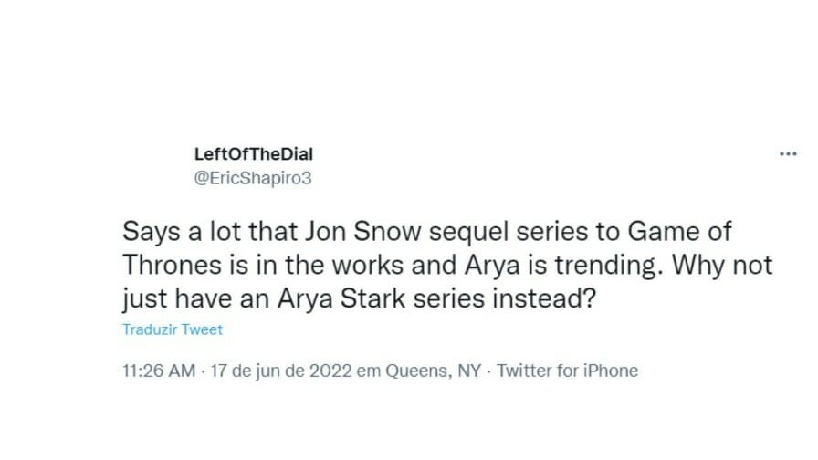Click the 11:26 AM timestamp
The height and width of the screenshot is (460, 818).
[156, 371]
